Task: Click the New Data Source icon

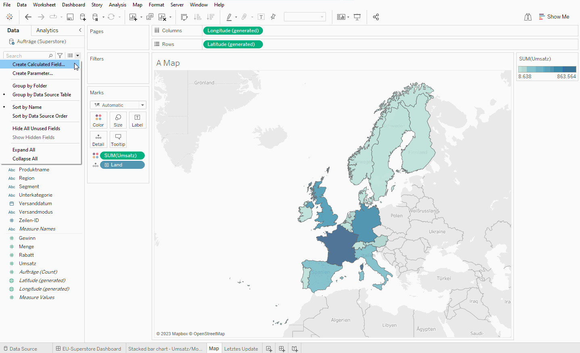Action: [x=83, y=17]
